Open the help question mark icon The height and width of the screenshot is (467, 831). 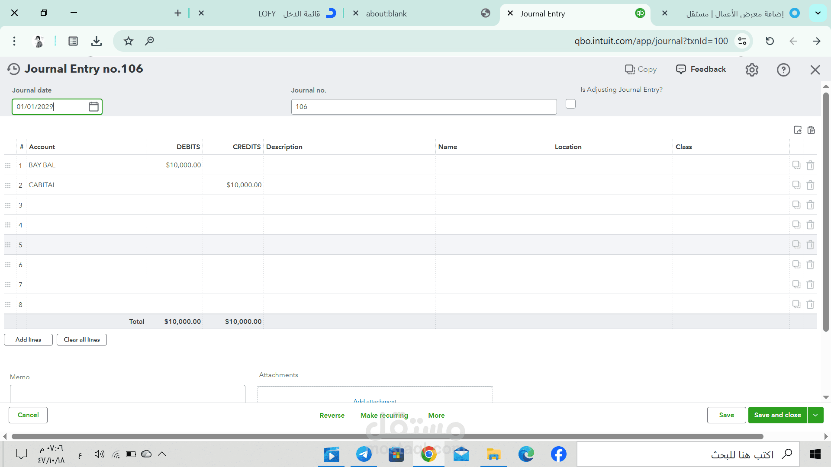(783, 70)
